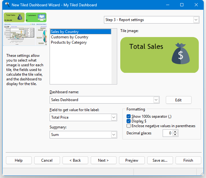206x178 pixels.
Task: Uncheck the Display $ checkbox
Action: coord(128,121)
